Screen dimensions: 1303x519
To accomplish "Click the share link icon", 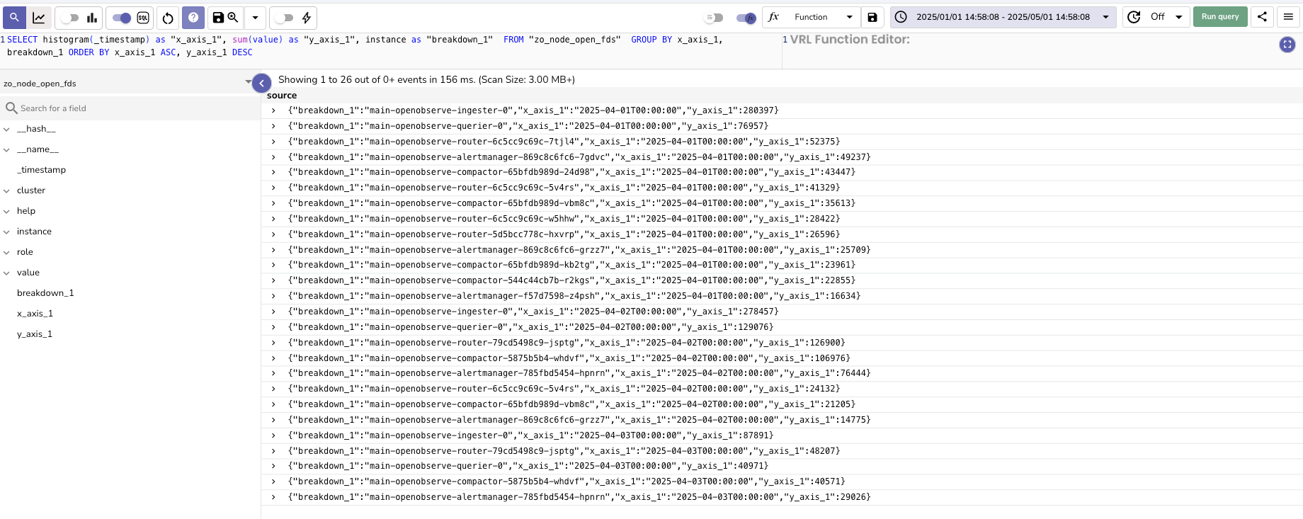I will coord(1262,17).
